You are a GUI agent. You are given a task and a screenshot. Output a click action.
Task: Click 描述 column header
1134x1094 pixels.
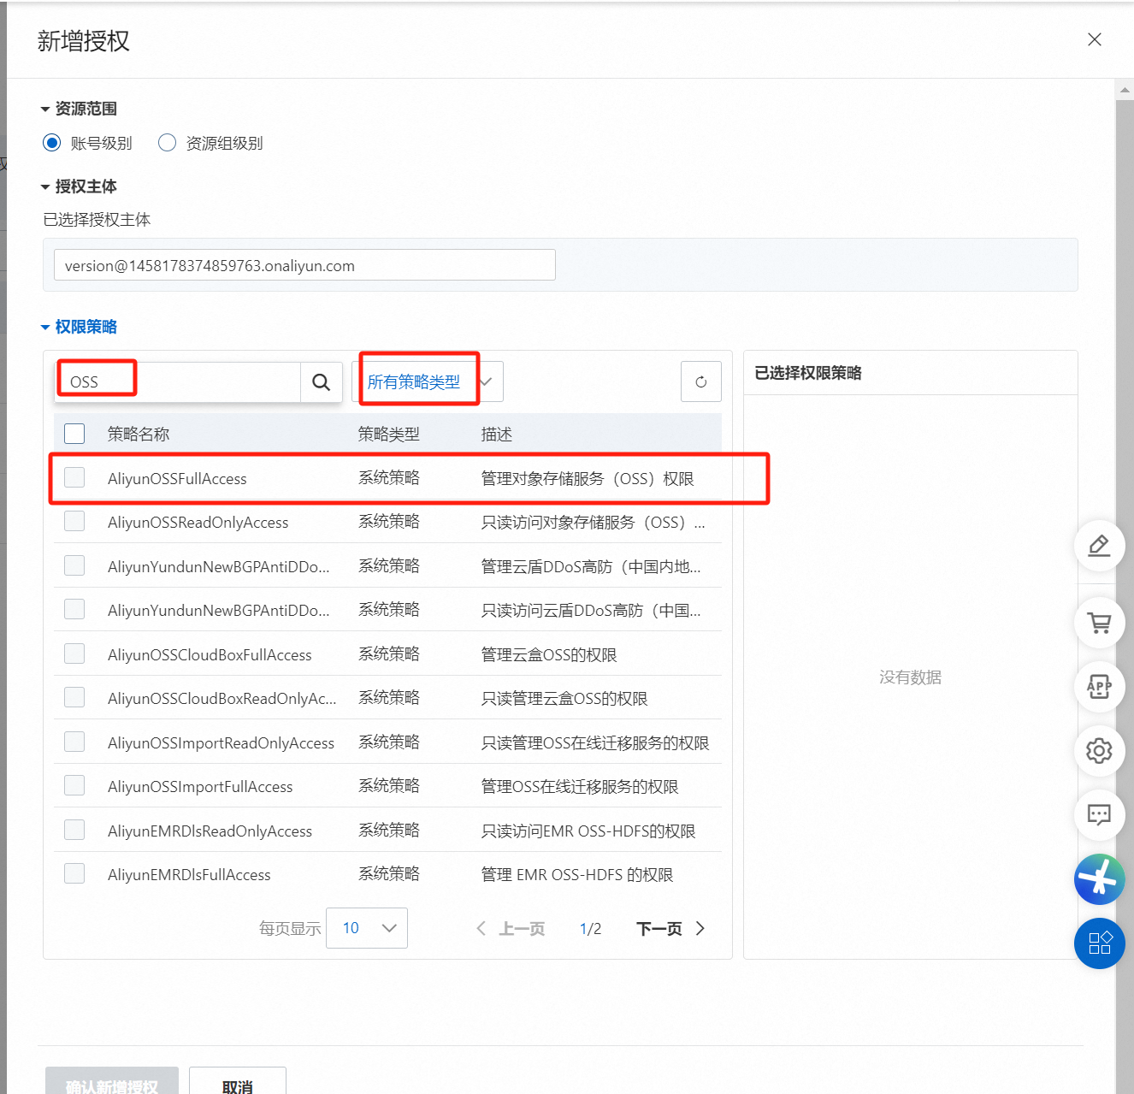point(497,435)
